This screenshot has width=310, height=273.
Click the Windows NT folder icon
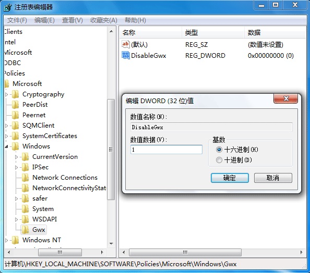(x=16, y=240)
